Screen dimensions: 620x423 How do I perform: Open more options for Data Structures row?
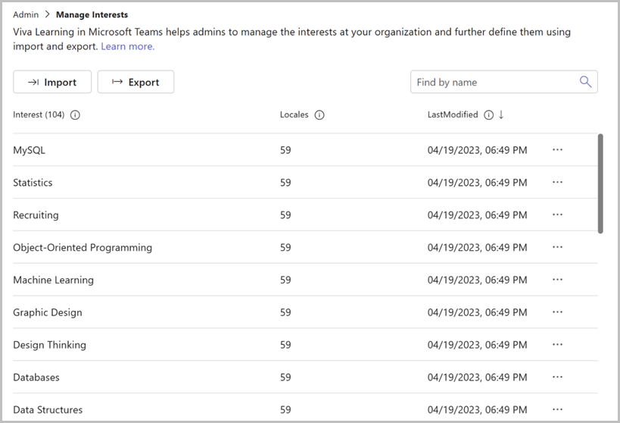[x=557, y=409]
